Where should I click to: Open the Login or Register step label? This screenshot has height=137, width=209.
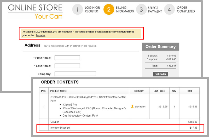pyautogui.click(x=92, y=10)
